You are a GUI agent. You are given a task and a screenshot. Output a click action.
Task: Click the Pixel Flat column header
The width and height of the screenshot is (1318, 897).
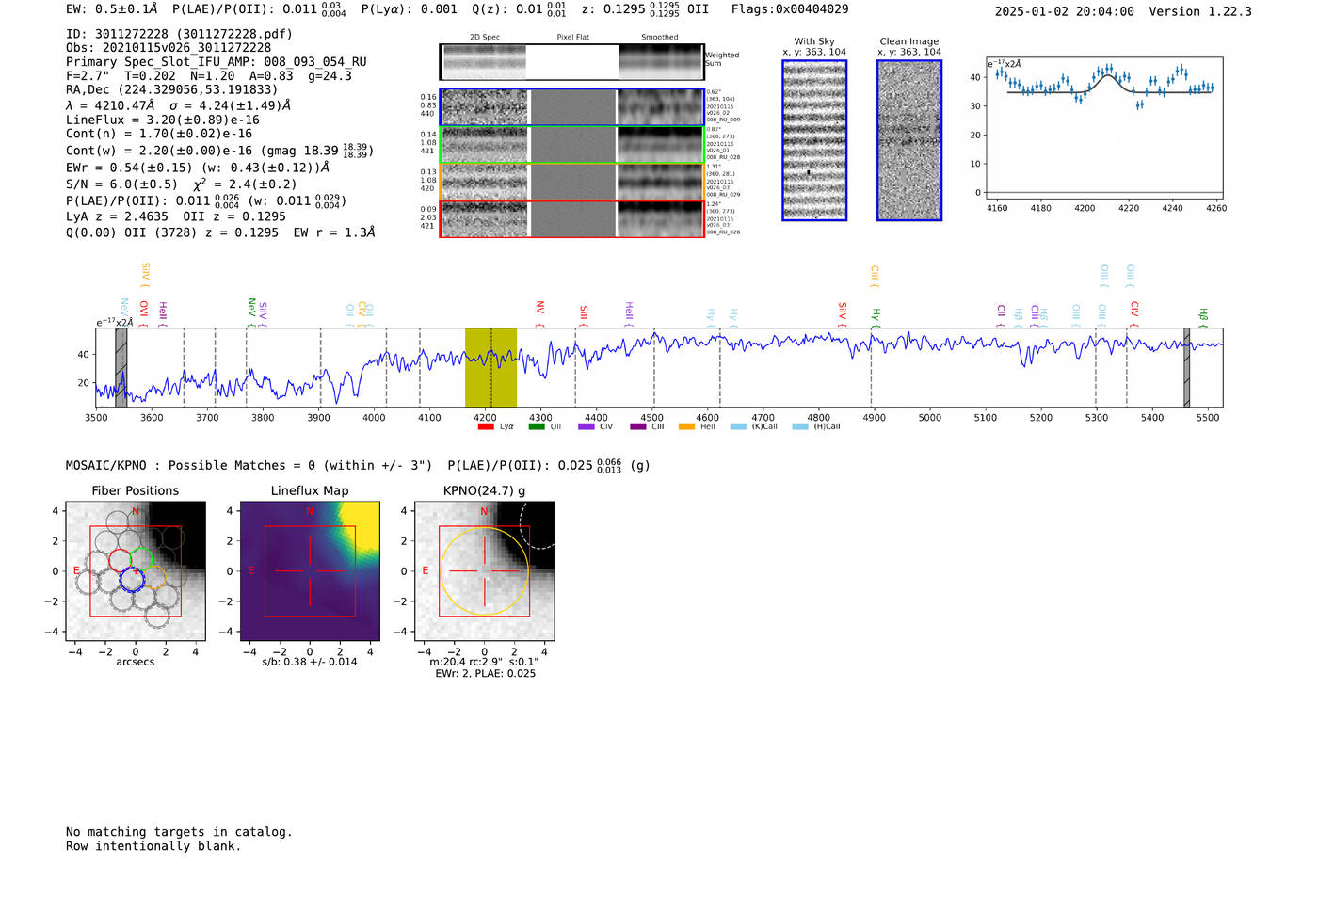[x=573, y=38]
